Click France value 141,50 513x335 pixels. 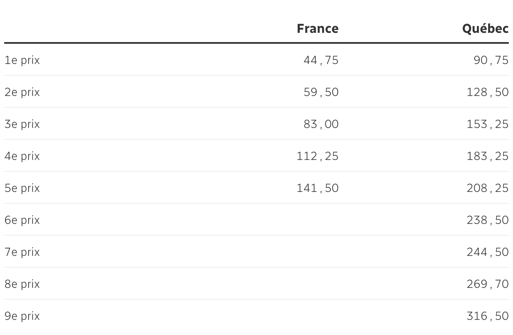click(317, 188)
